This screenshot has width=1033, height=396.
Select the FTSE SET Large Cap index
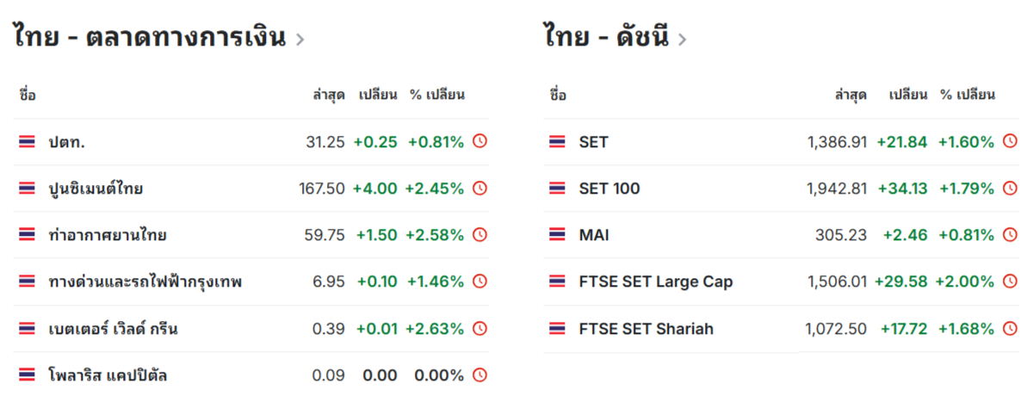[655, 282]
